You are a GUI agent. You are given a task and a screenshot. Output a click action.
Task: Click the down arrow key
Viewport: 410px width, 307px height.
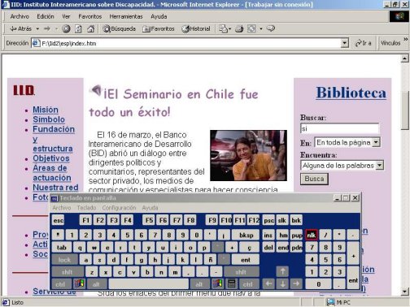click(282, 283)
